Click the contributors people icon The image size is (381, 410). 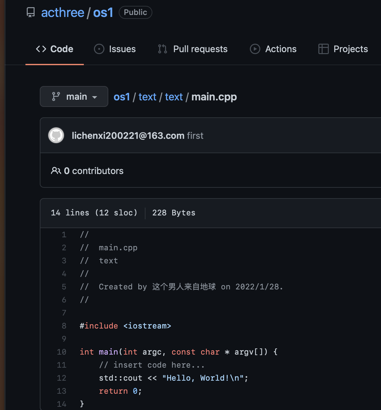pyautogui.click(x=56, y=171)
